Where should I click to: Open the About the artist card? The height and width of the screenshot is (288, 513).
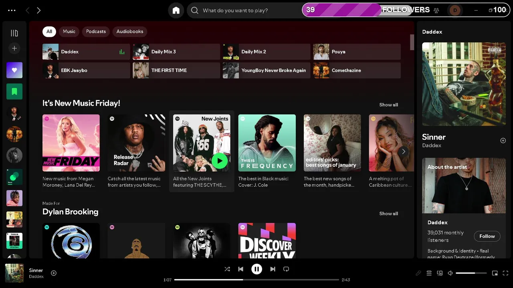(x=464, y=208)
